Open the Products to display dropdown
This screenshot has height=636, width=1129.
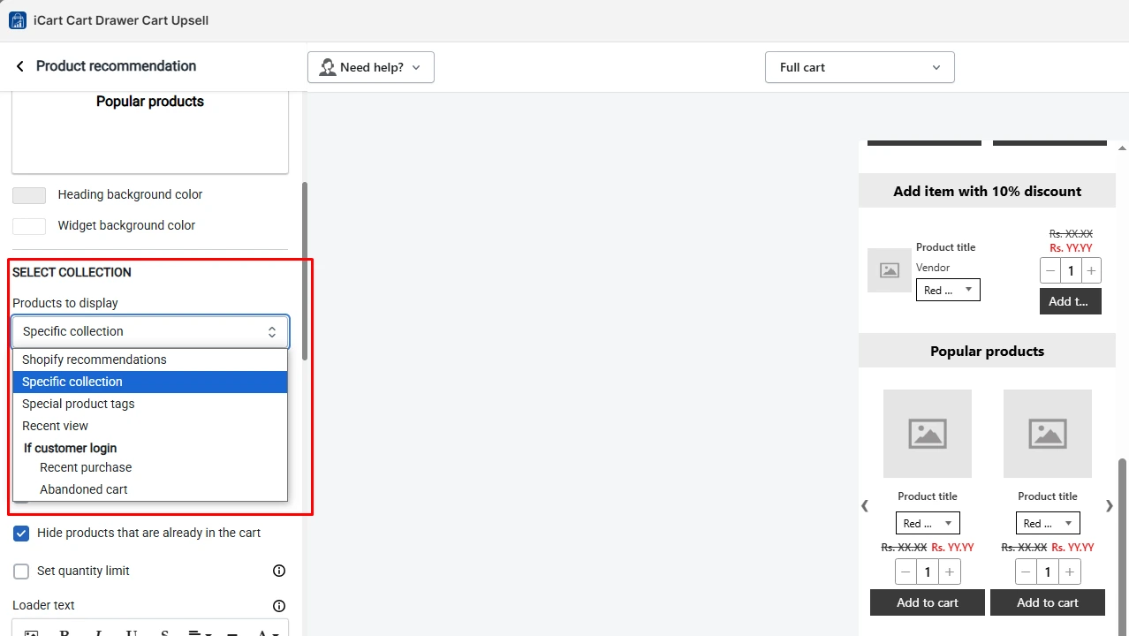150,331
